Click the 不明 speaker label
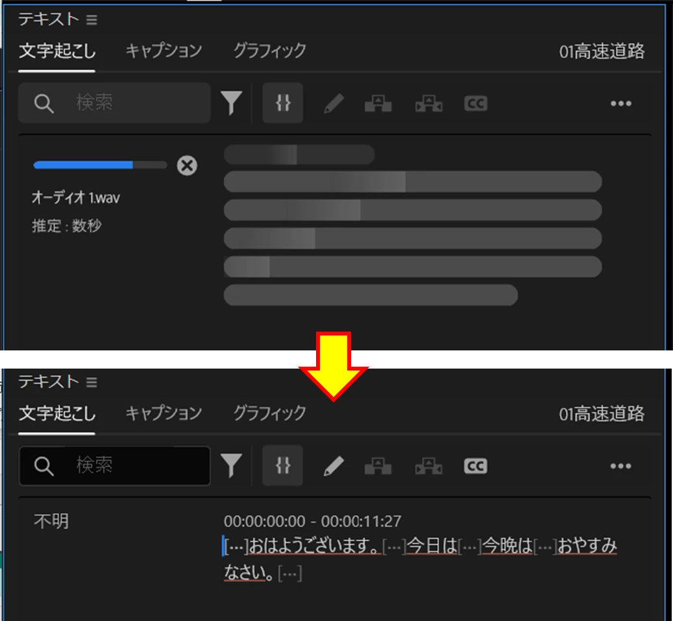This screenshot has width=673, height=621. [51, 521]
